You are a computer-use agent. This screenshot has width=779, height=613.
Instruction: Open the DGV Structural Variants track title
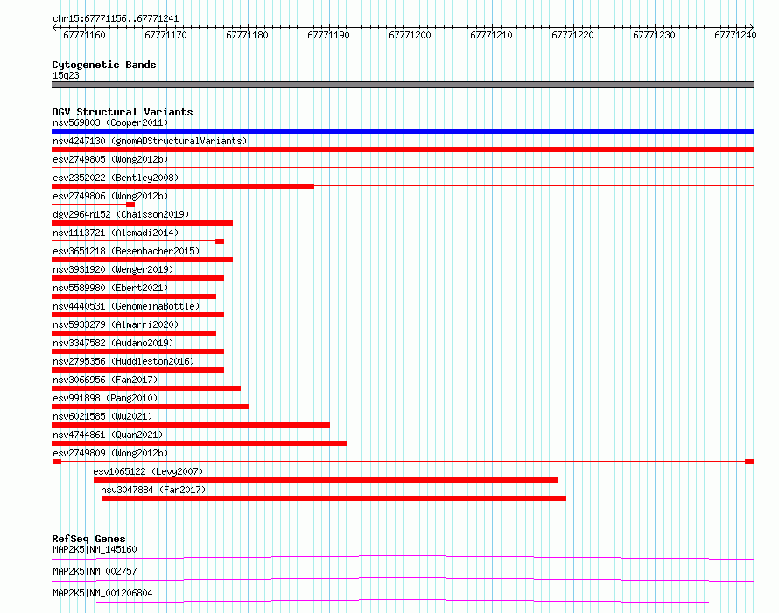pyautogui.click(x=123, y=112)
